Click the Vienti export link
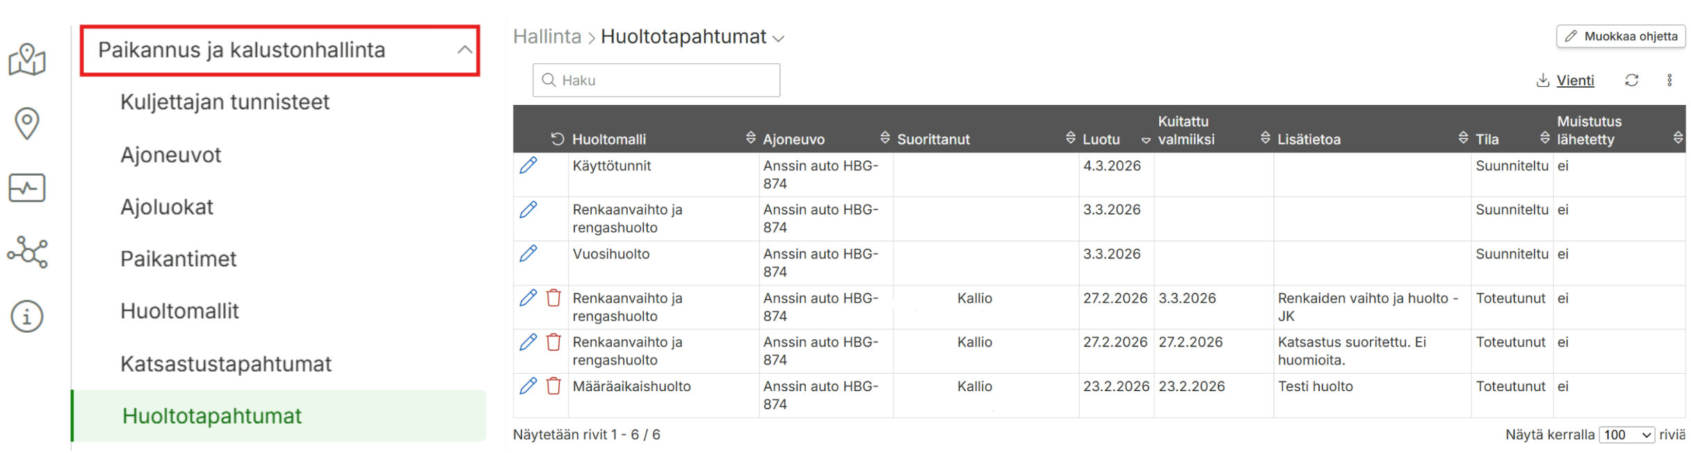Screen dimensions: 1691x453 click(1564, 80)
